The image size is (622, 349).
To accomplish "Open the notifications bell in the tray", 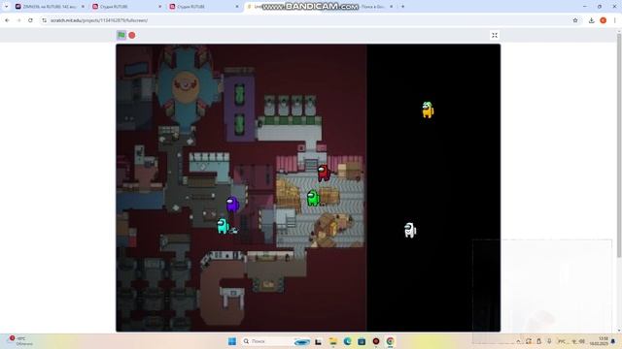I will coord(613,341).
